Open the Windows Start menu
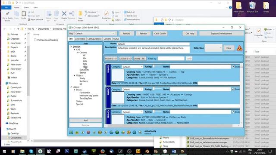 coord(4,151)
